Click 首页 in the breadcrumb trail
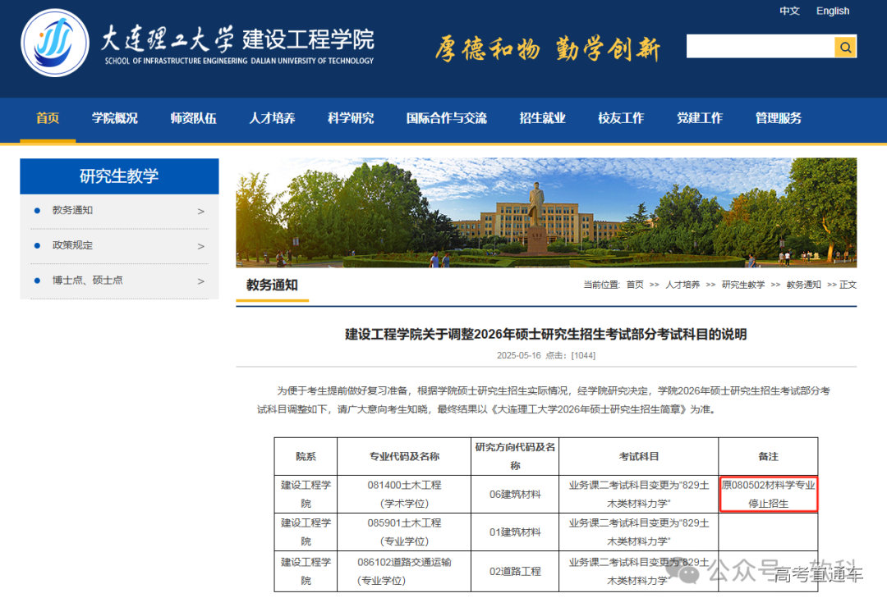The width and height of the screenshot is (887, 607). 633,284
